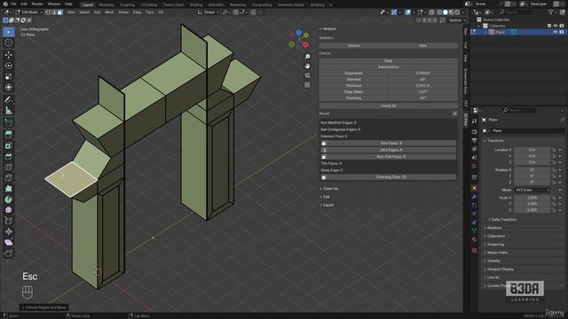The height and width of the screenshot is (319, 568).
Task: Toggle Collection exclude checkbox in outliner
Action: [x=549, y=26]
